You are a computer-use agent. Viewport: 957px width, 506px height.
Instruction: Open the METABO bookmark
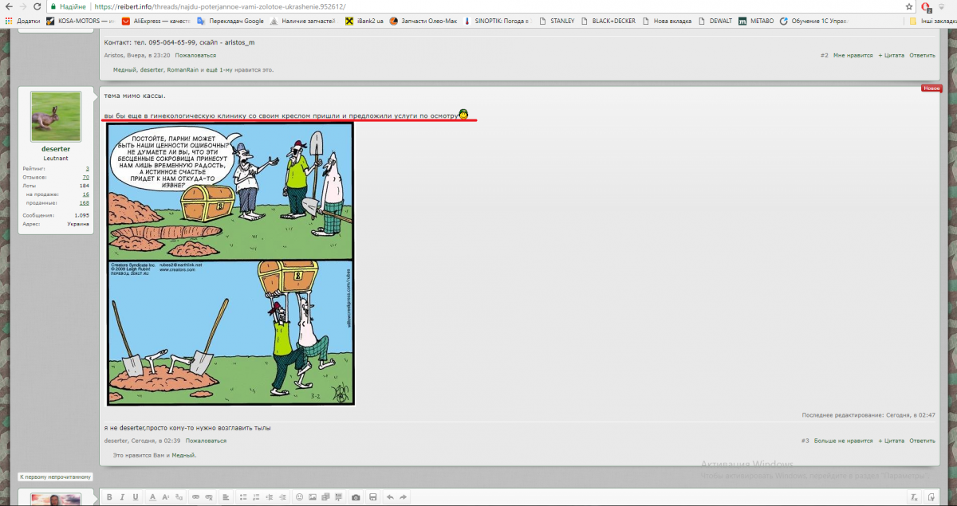pyautogui.click(x=756, y=21)
